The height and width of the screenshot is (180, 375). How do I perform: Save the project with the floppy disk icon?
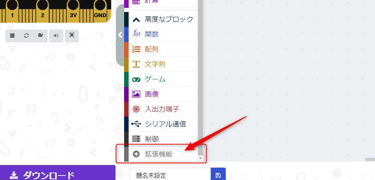(x=218, y=175)
